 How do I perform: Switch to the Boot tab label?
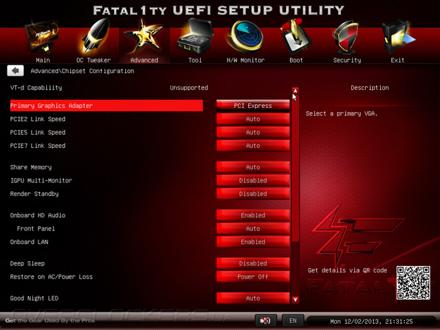tap(296, 60)
